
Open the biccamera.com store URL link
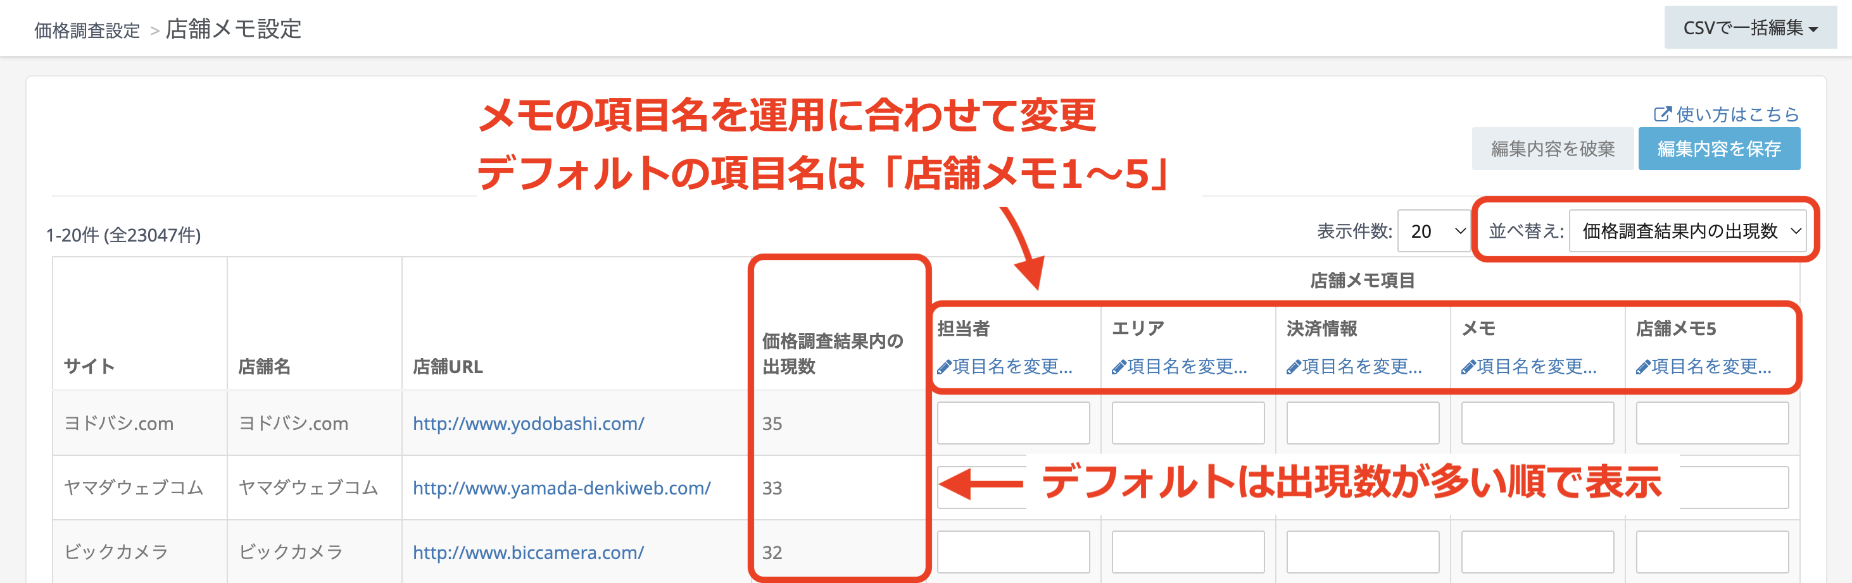pos(527,553)
